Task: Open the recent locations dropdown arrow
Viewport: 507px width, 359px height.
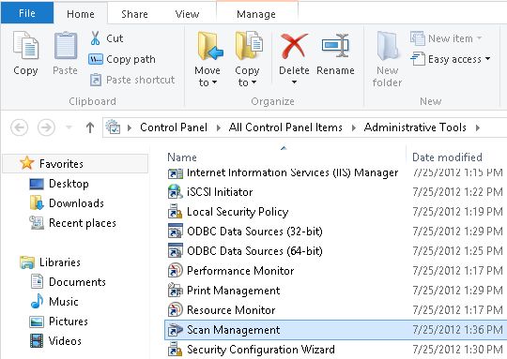Action: point(69,127)
